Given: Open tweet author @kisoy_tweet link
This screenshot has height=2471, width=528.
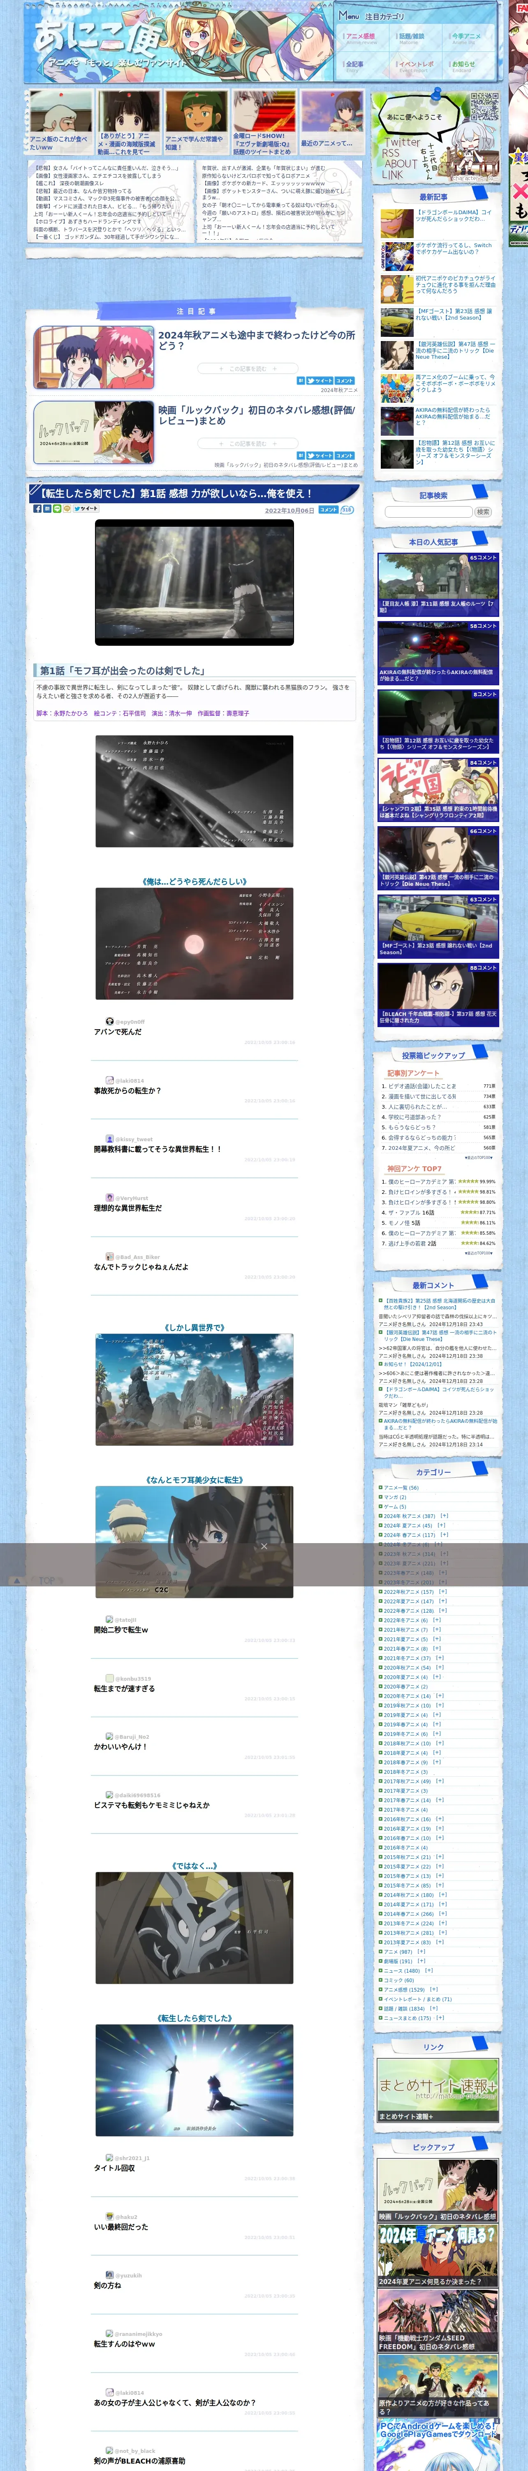Looking at the screenshot, I should tap(133, 1139).
